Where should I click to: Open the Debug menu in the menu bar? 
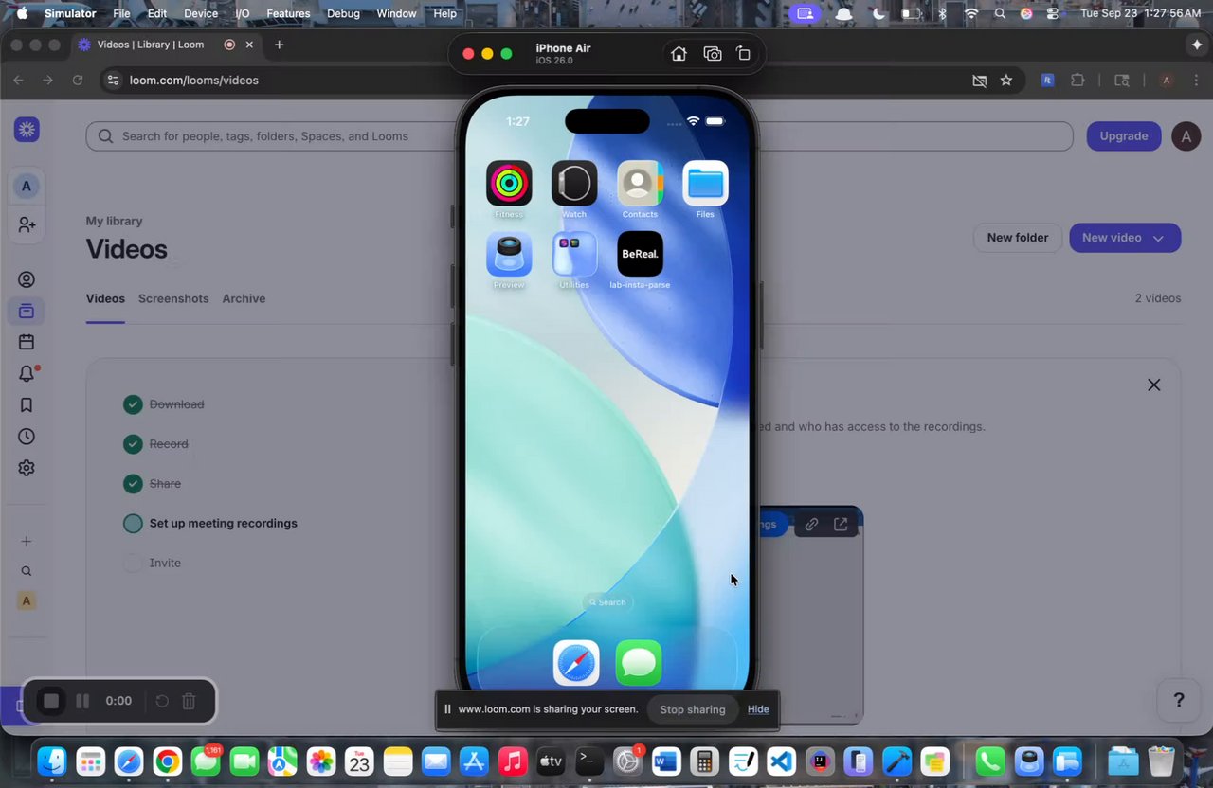pyautogui.click(x=343, y=13)
